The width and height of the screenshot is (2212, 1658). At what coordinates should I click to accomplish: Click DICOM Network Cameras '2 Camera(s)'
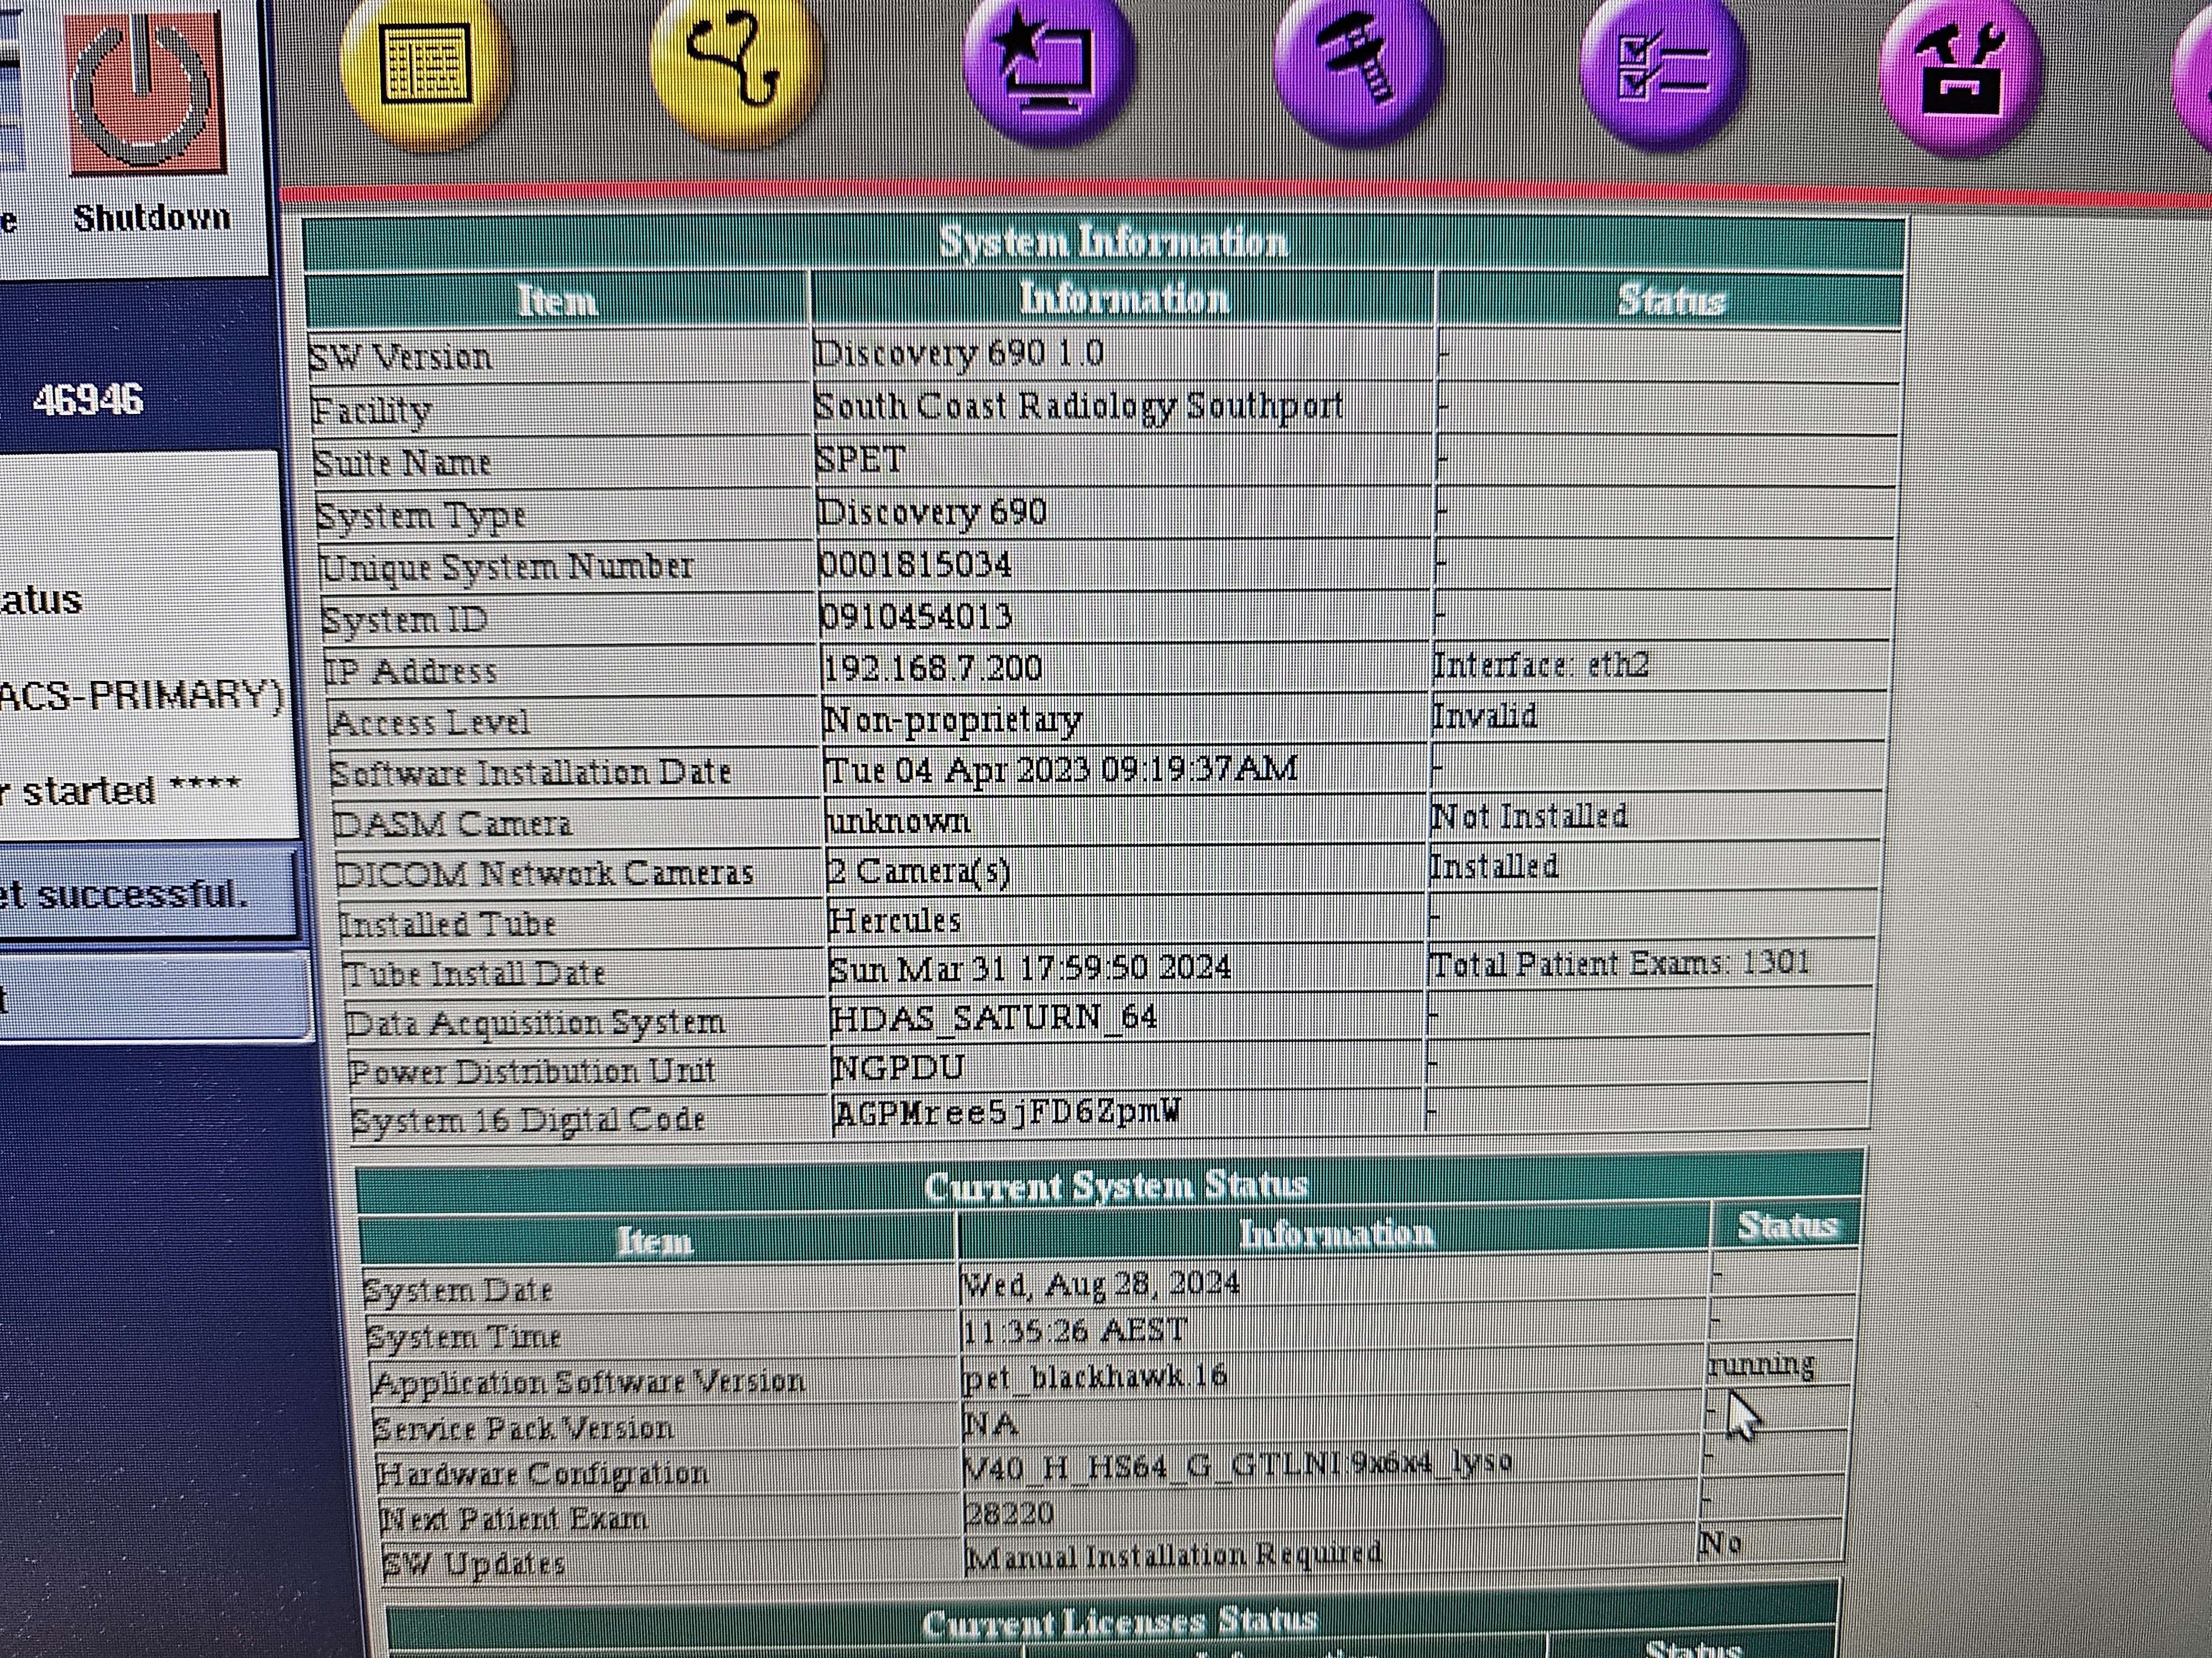pyautogui.click(x=918, y=872)
